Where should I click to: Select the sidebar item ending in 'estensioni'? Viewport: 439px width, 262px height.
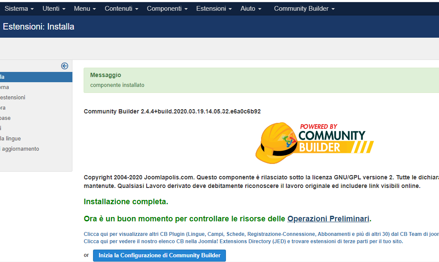tap(36, 97)
